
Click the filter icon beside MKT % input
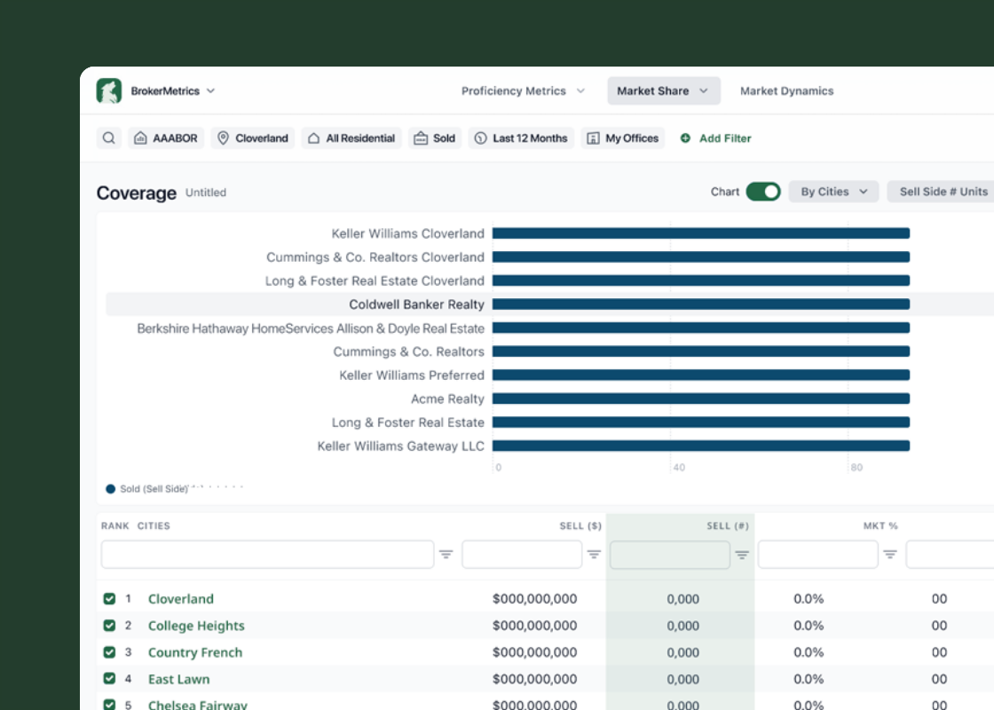pyautogui.click(x=890, y=555)
